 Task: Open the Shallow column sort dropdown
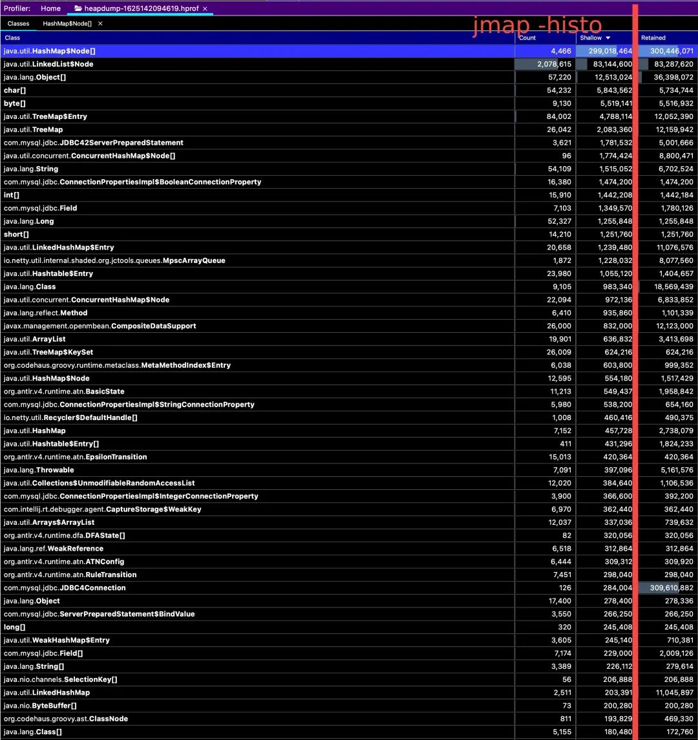(606, 37)
